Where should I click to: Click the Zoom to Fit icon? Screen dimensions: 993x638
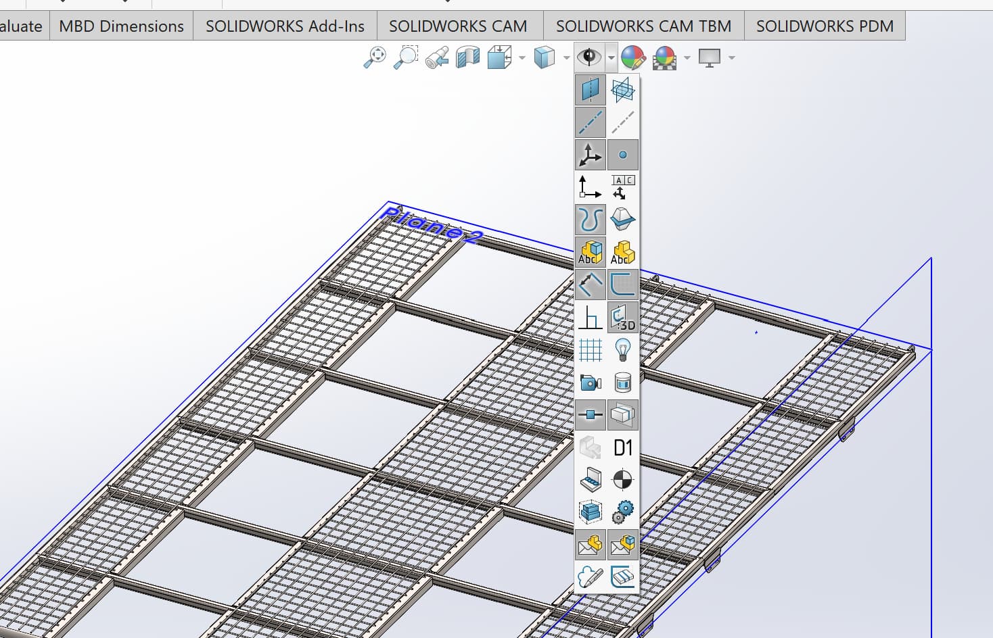[375, 57]
